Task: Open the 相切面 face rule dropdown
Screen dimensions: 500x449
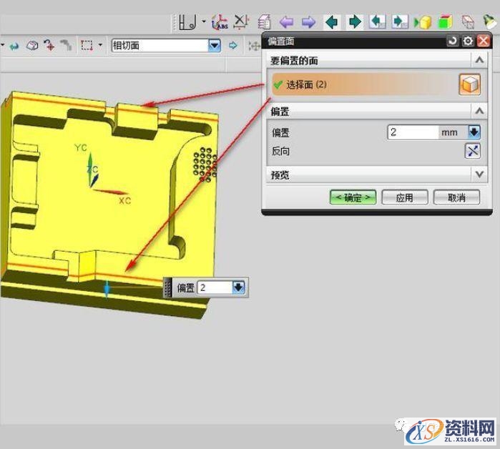Action: pyautogui.click(x=214, y=46)
